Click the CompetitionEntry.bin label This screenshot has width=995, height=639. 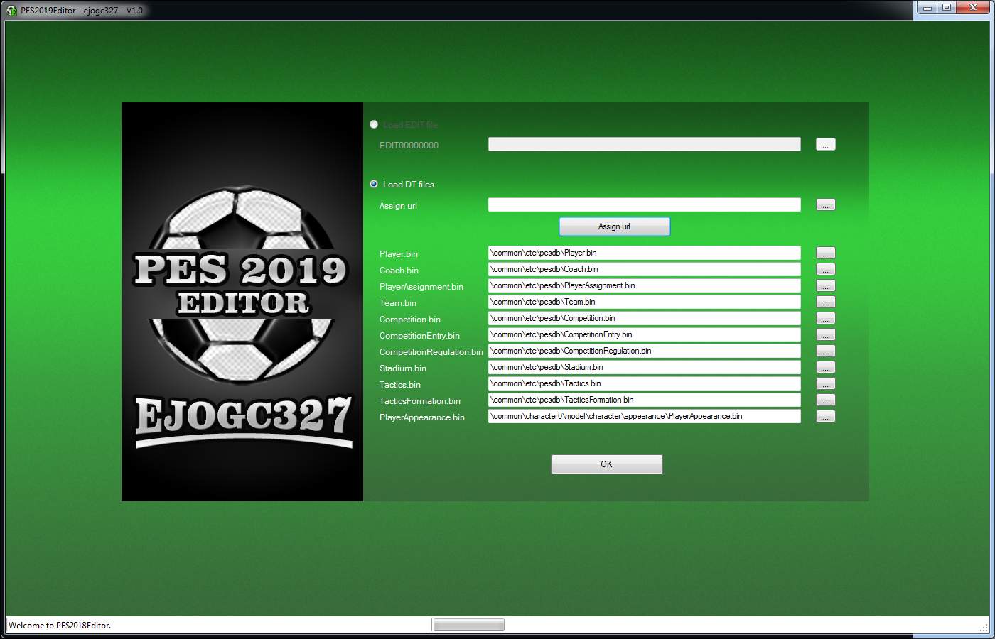pyautogui.click(x=419, y=336)
